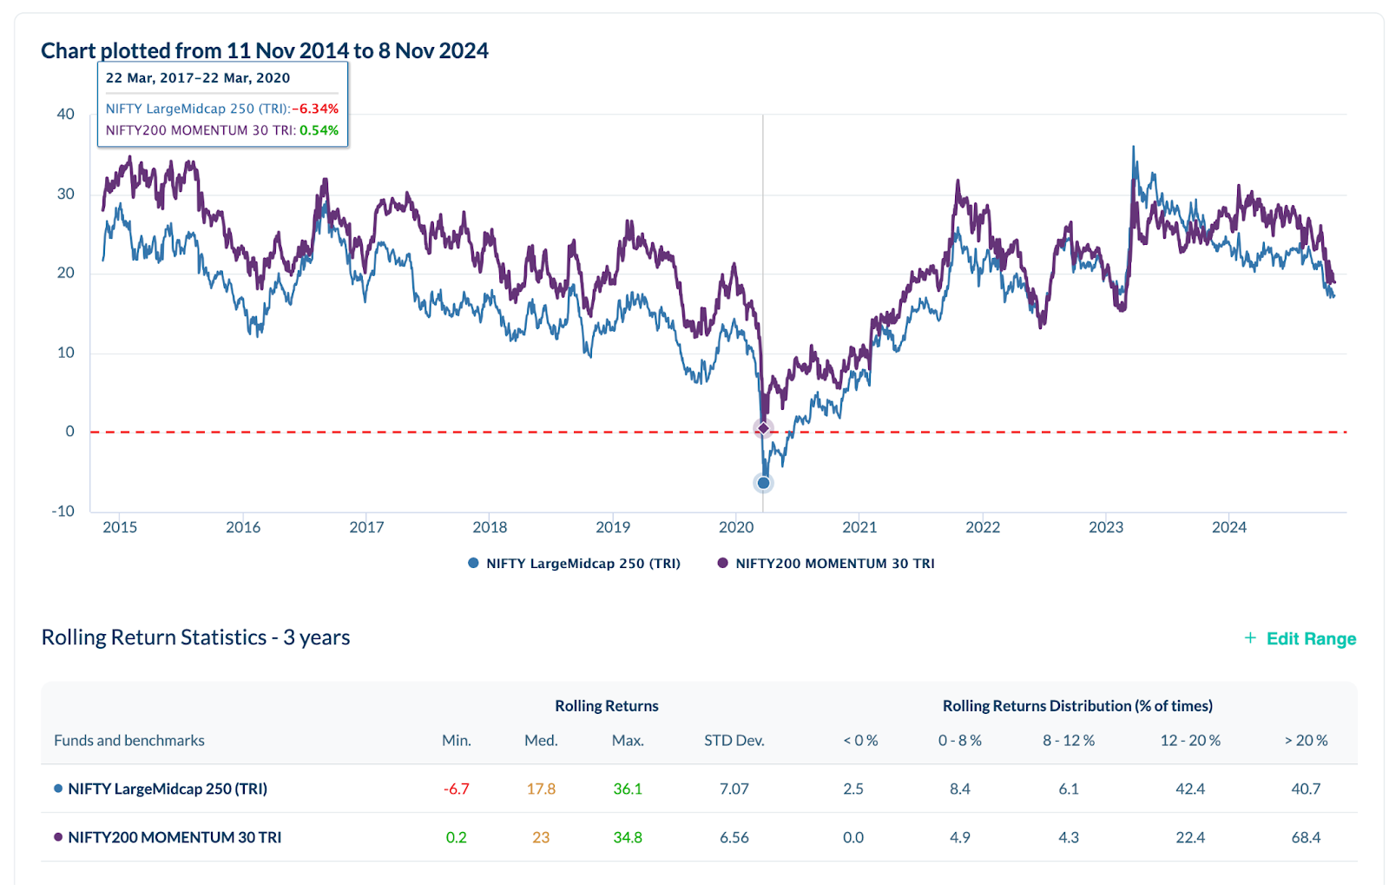Click the chart title 'Chart plotted from 11 Nov 2014'
The image size is (1389, 885).
[x=265, y=50]
